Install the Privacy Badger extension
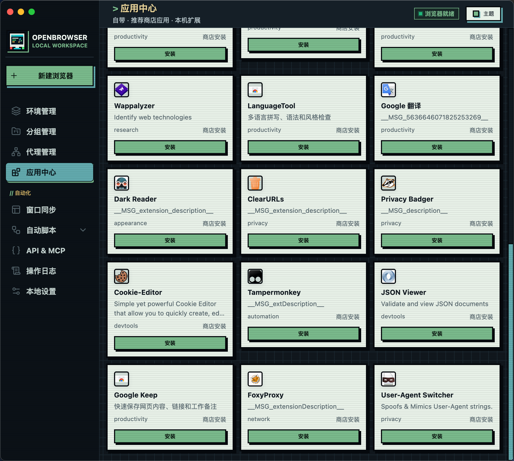 pos(437,240)
